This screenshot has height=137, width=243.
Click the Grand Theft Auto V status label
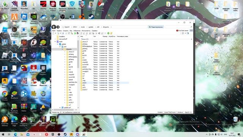click(170, 112)
